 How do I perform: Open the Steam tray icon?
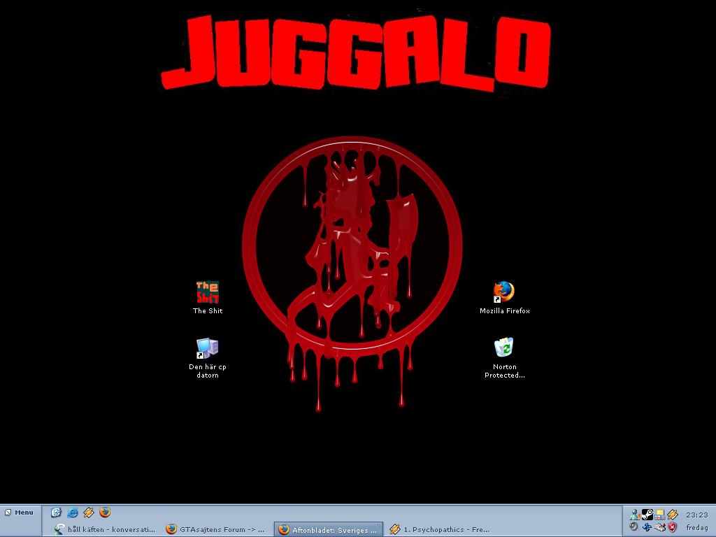(x=647, y=515)
